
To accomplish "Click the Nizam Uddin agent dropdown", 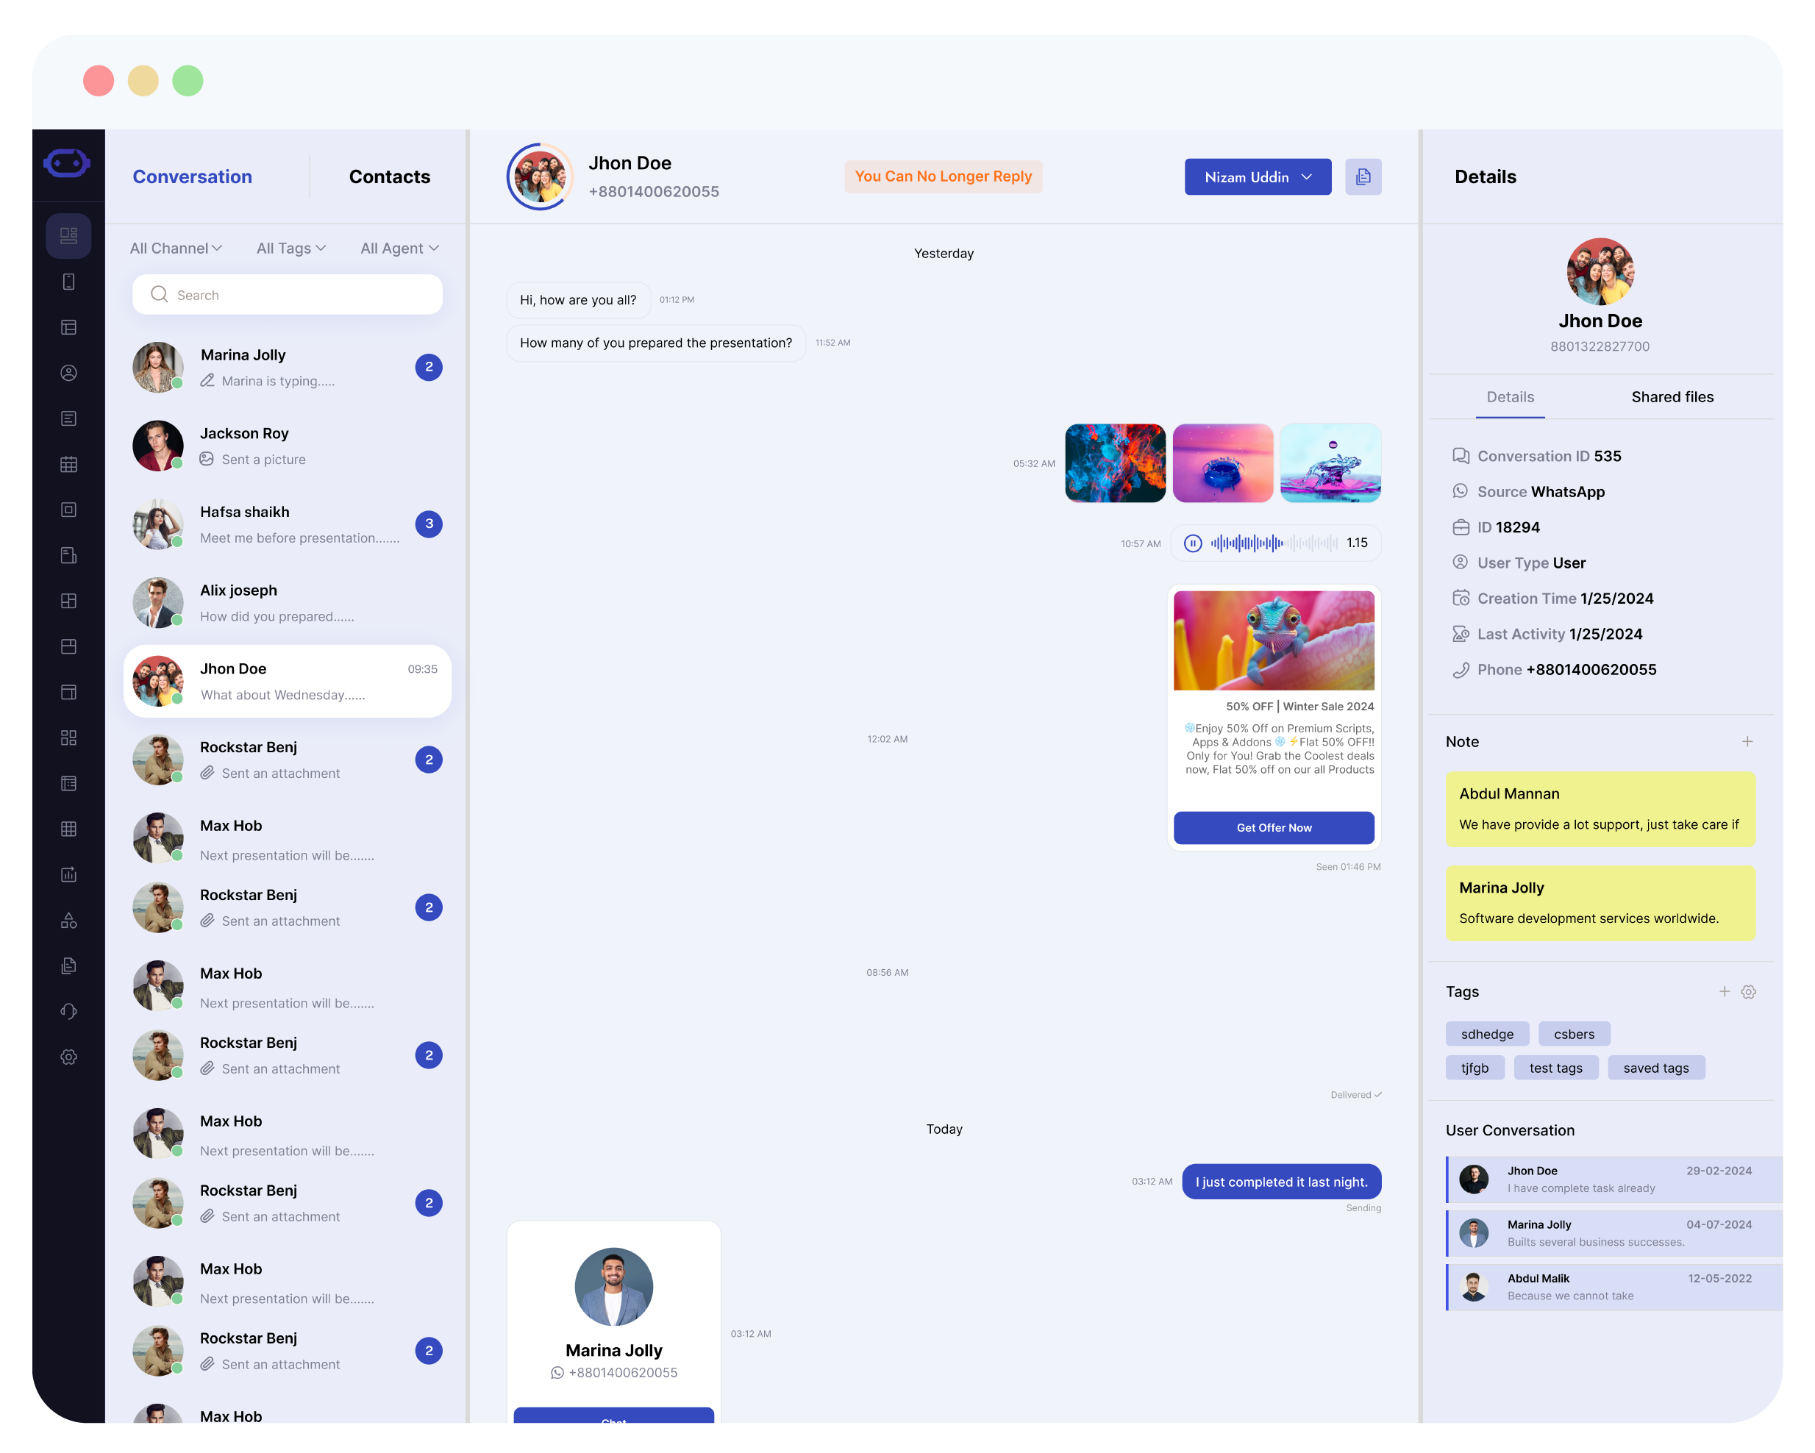I will point(1258,176).
